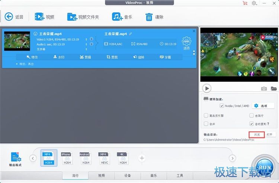The image size is (279, 183).
Task: Click the 王者荣耀.mp4 source thumbnail
Action: [17, 41]
